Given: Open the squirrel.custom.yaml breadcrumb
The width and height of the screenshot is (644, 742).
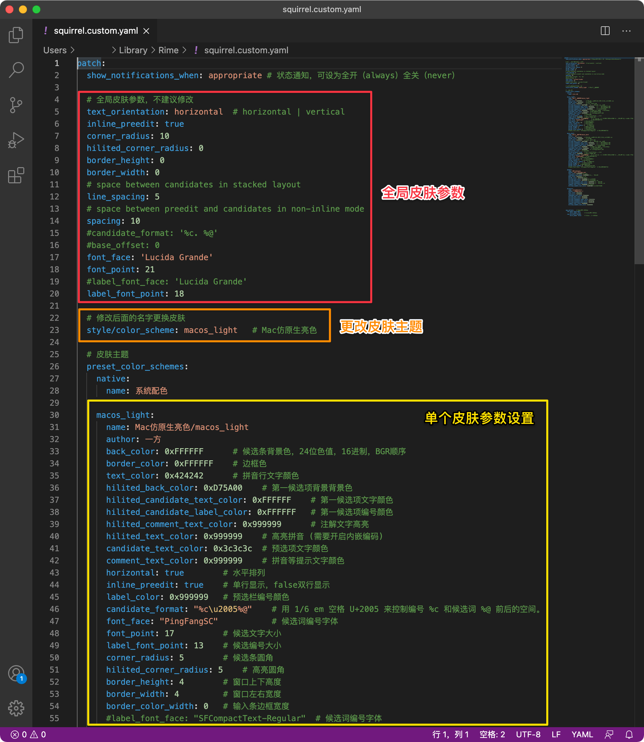Looking at the screenshot, I should pyautogui.click(x=246, y=50).
